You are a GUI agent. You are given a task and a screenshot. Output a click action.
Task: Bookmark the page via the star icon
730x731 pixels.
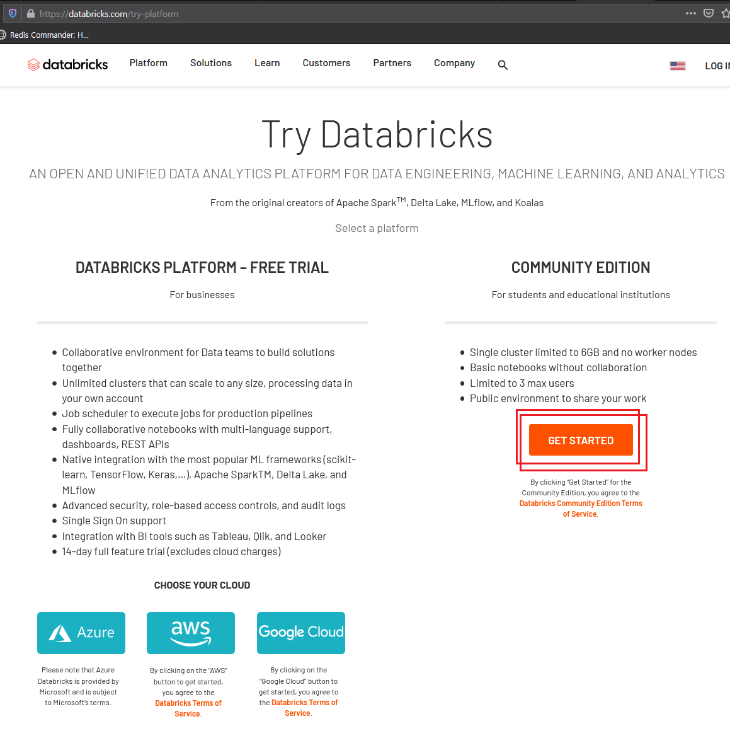pos(724,13)
